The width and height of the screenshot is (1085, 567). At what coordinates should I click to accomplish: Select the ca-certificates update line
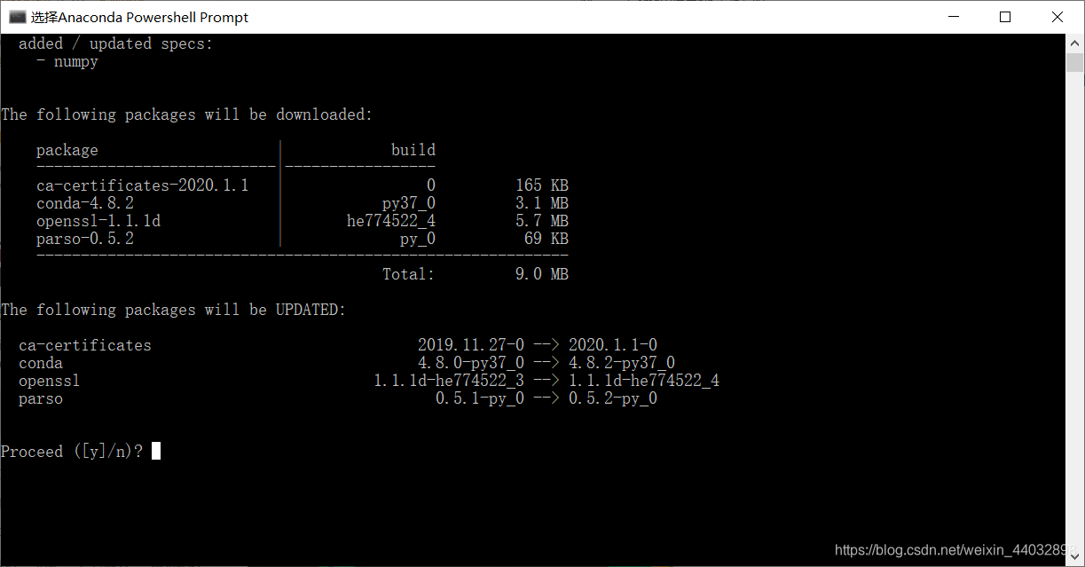pyautogui.click(x=84, y=344)
